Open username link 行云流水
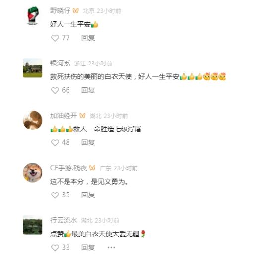The image size is (275, 258). click(x=64, y=220)
